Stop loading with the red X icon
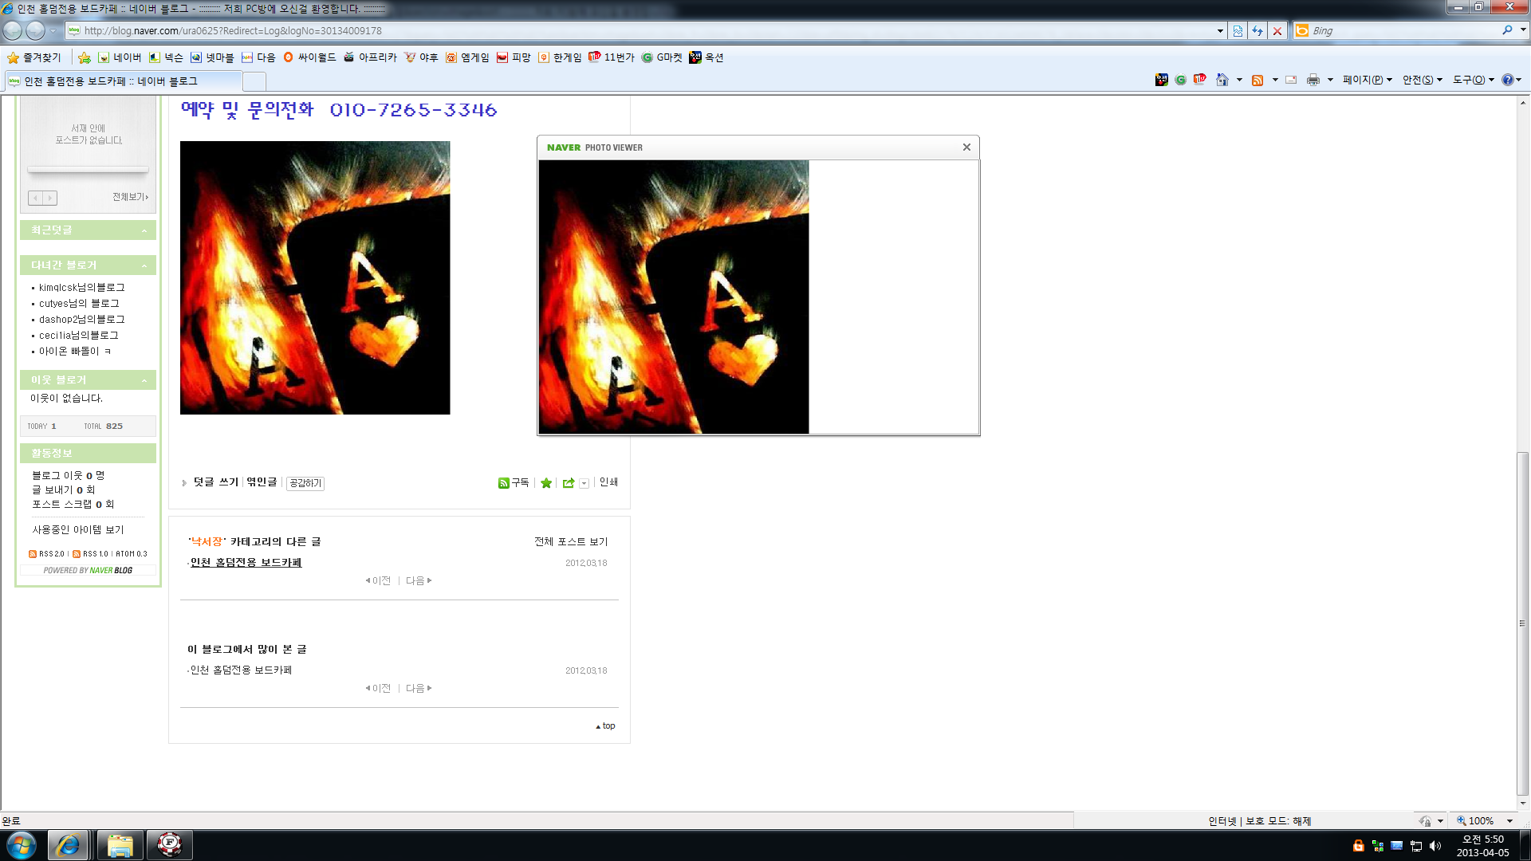 (x=1277, y=30)
